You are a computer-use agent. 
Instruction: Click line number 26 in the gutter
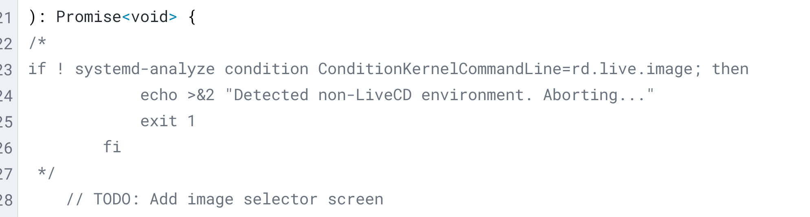[x=6, y=148]
